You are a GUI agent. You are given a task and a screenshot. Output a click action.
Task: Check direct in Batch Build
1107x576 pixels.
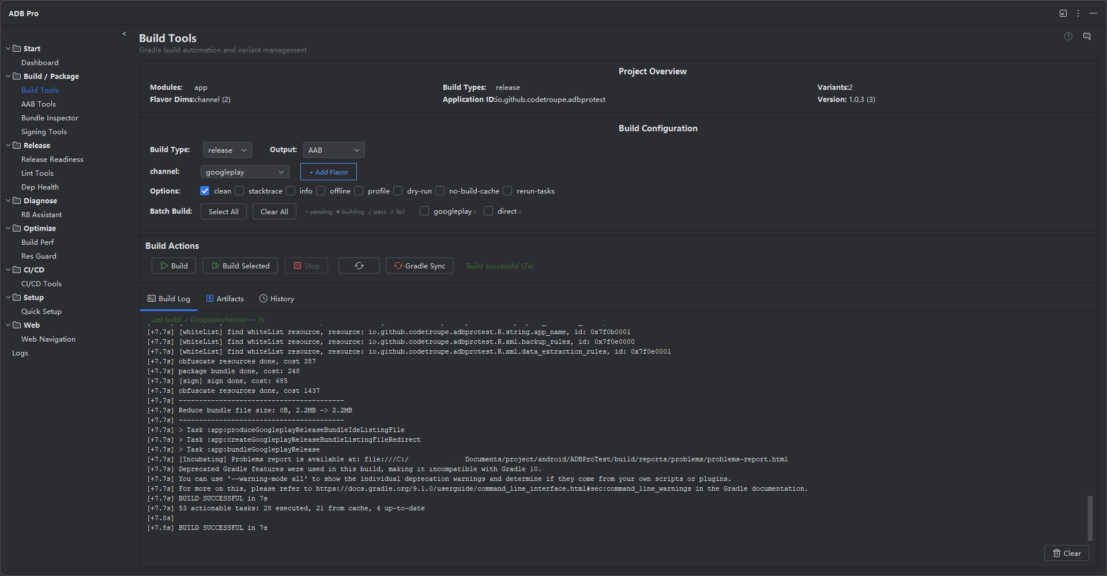tap(488, 211)
